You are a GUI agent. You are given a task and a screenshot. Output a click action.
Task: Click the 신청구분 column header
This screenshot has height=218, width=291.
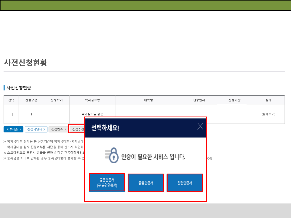point(31,100)
